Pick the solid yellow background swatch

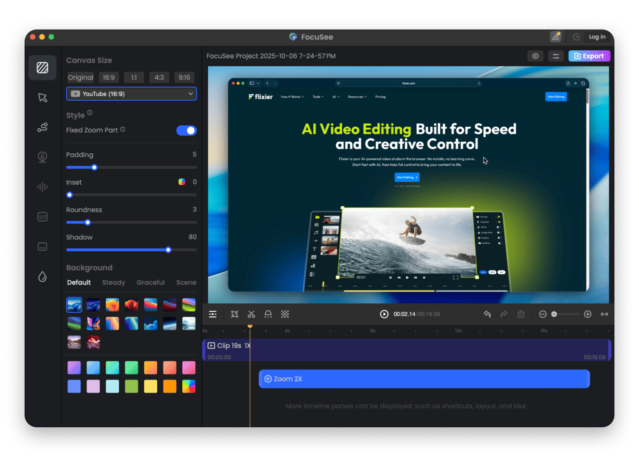click(x=150, y=386)
